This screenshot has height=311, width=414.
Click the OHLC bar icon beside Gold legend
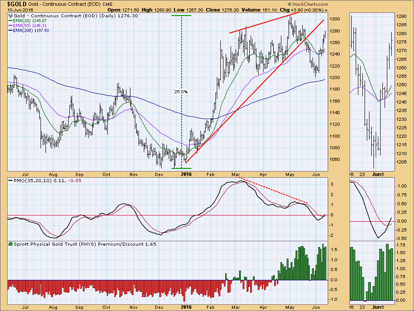click(11, 15)
